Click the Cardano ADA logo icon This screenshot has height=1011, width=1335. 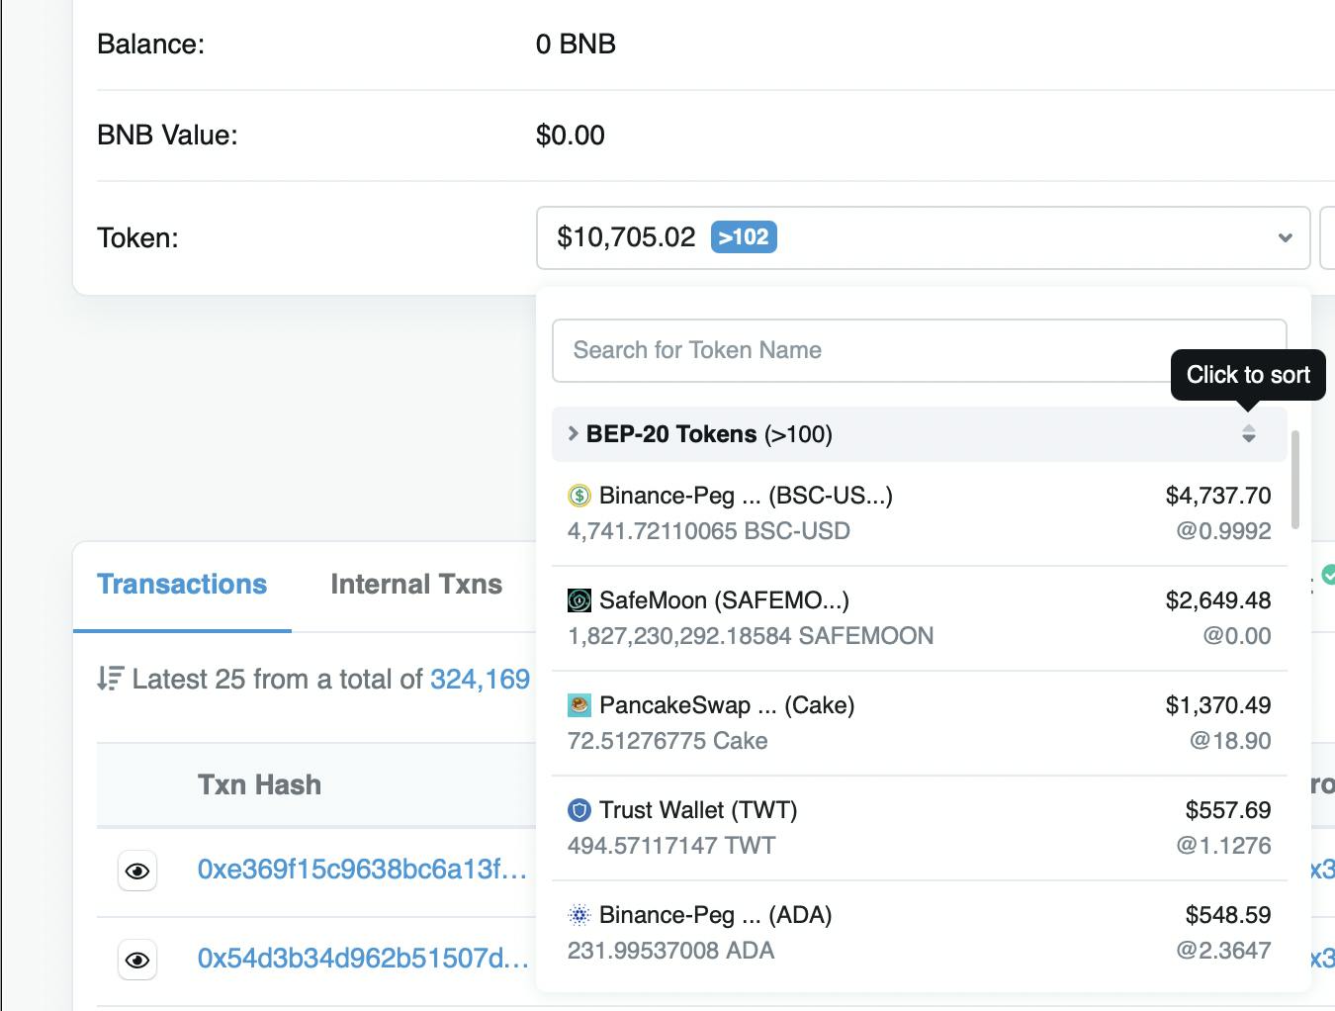(x=579, y=915)
